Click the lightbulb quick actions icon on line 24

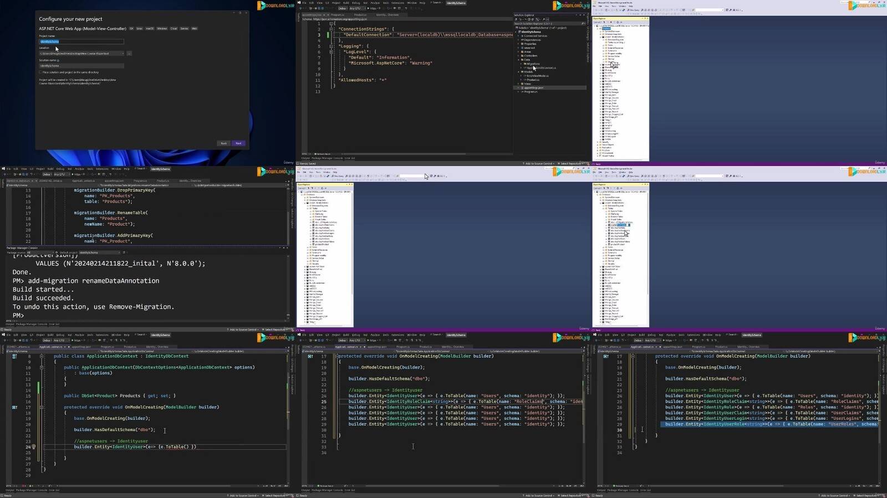coord(34,446)
